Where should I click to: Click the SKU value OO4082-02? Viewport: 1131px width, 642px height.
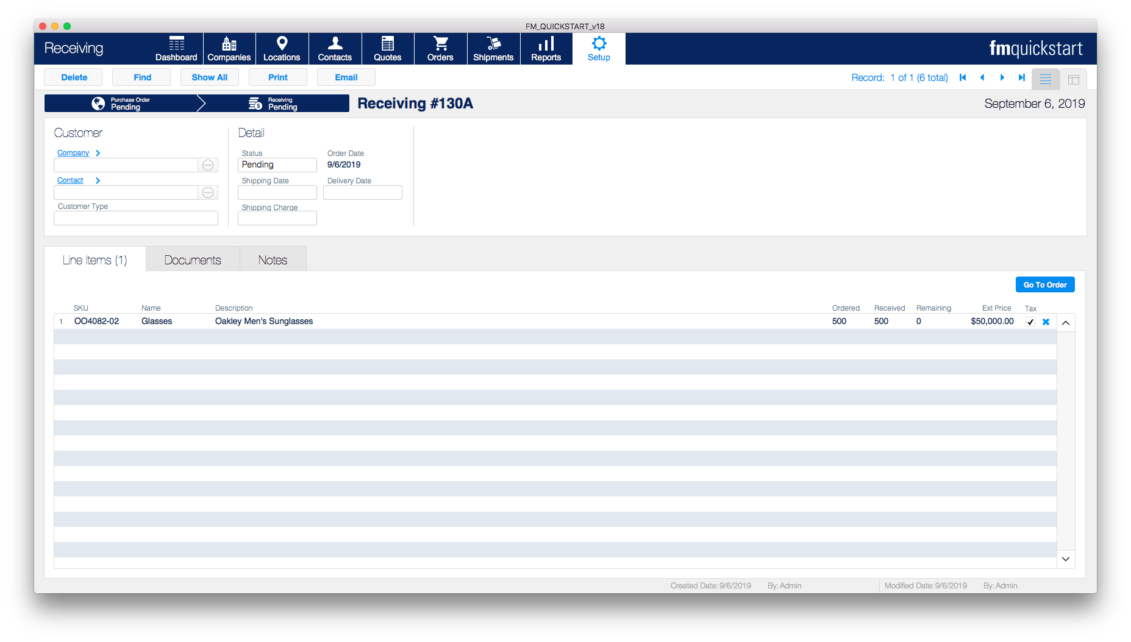97,321
